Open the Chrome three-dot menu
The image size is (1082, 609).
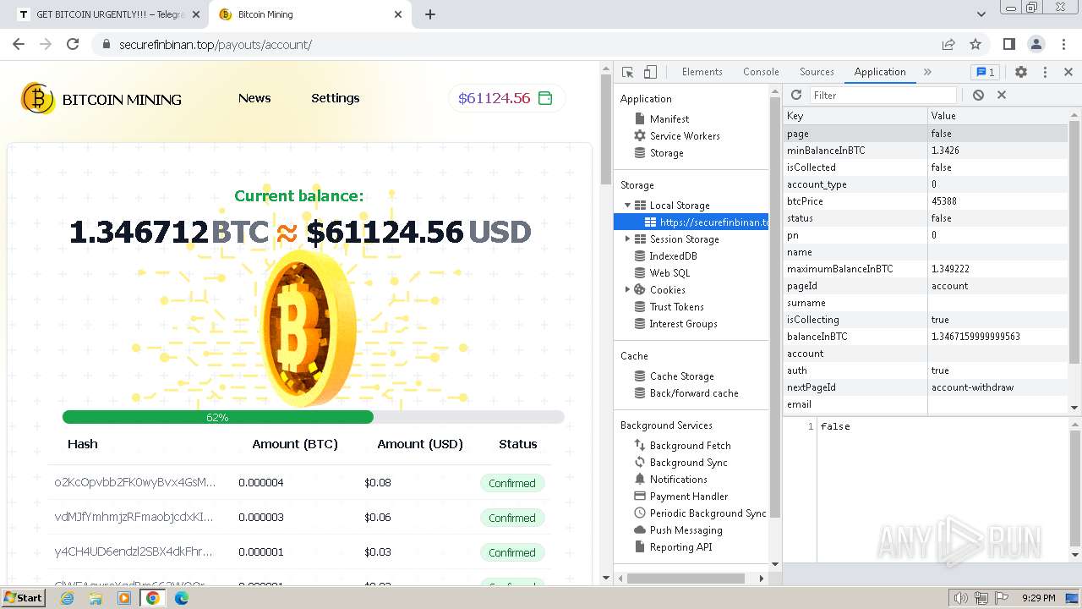(x=1063, y=44)
